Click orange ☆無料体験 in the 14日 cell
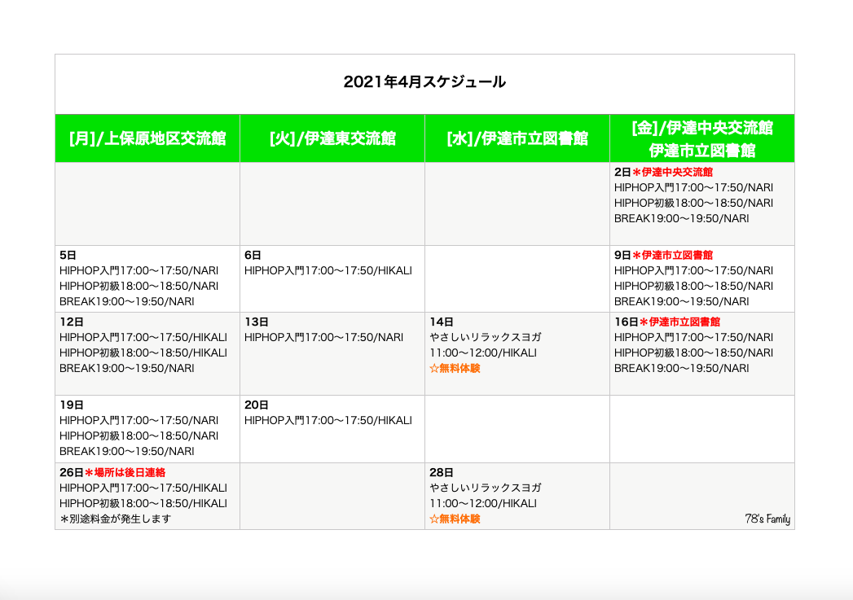The image size is (853, 600). point(455,369)
